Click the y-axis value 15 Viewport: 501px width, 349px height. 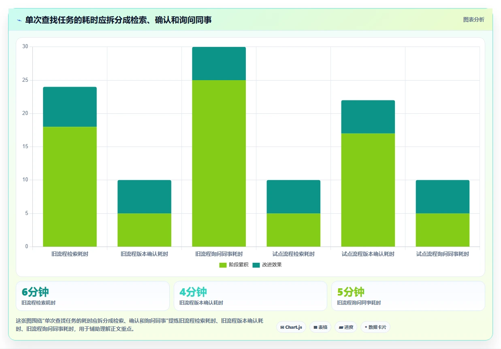pos(25,147)
